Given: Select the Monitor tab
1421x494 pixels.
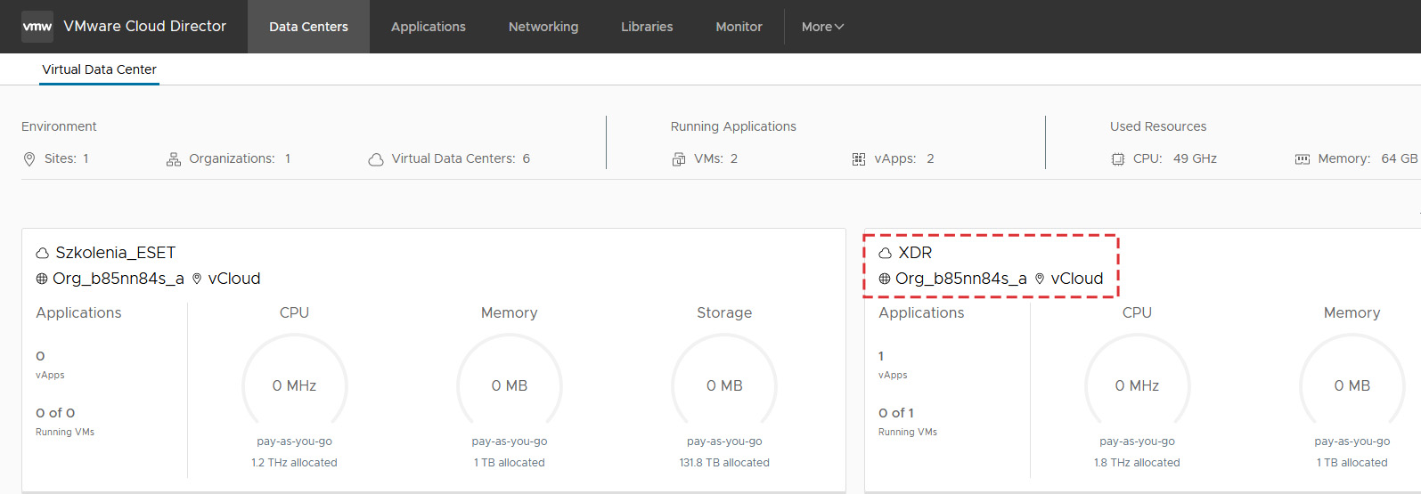Looking at the screenshot, I should [x=739, y=27].
